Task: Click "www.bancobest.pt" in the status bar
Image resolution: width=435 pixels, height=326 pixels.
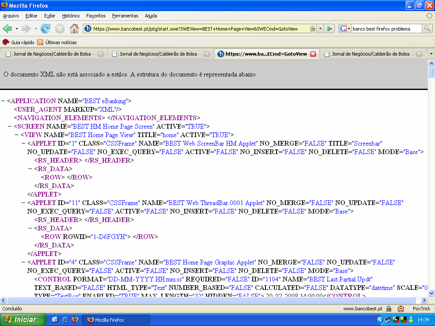Action: (x=363, y=309)
